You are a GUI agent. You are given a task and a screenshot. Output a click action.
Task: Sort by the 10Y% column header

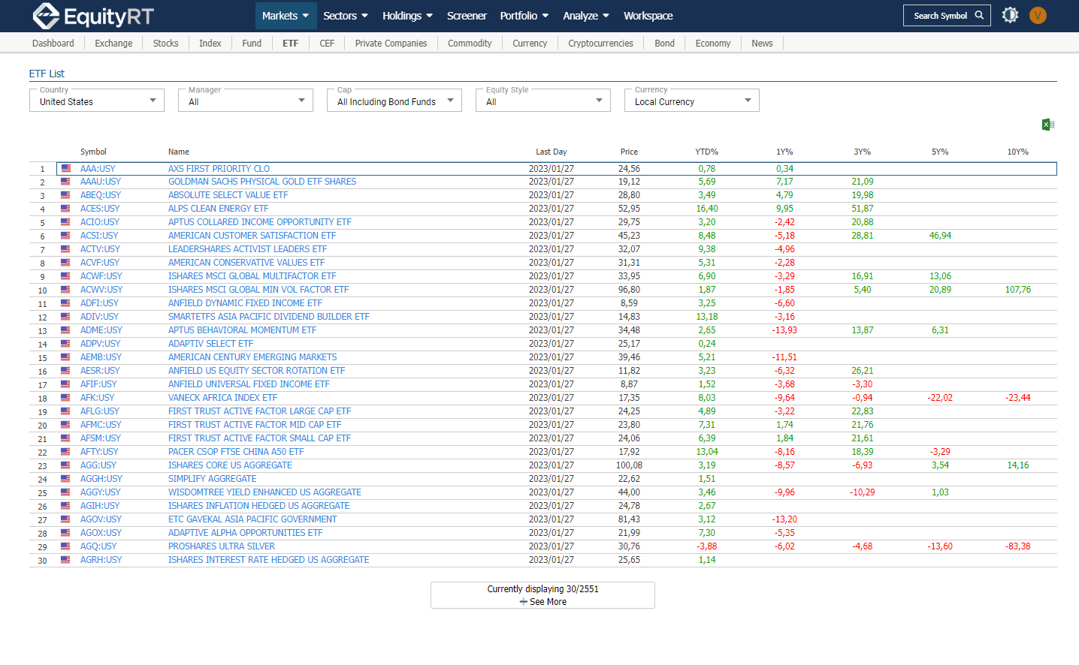[x=1018, y=152]
